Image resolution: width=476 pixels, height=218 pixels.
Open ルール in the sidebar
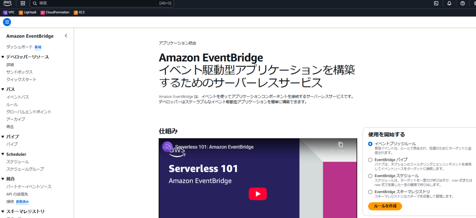(x=12, y=104)
